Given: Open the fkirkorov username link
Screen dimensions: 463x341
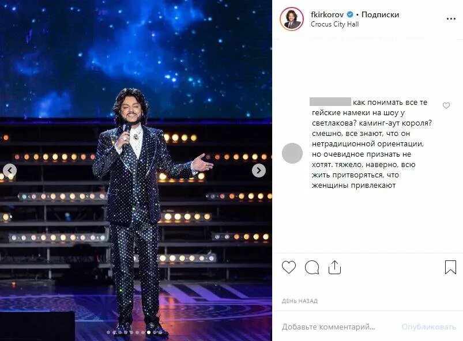Looking at the screenshot, I should (x=327, y=14).
